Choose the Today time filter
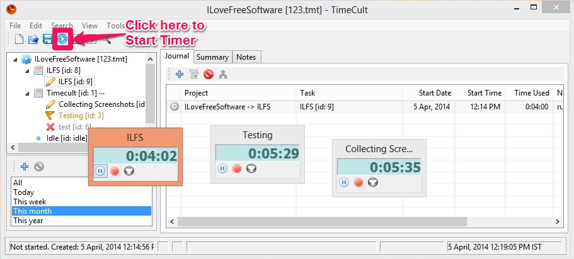Viewport: 574px width, 259px height. (81, 192)
